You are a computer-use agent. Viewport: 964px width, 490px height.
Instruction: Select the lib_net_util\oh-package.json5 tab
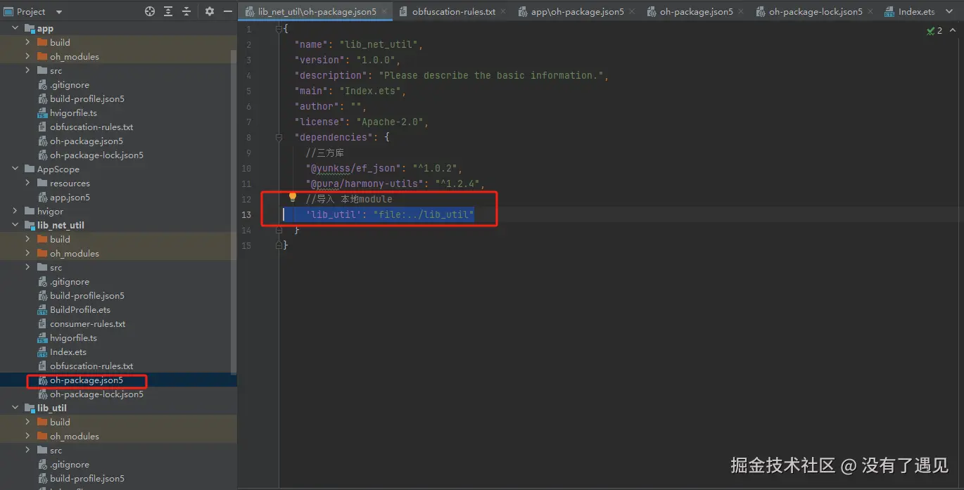click(317, 12)
